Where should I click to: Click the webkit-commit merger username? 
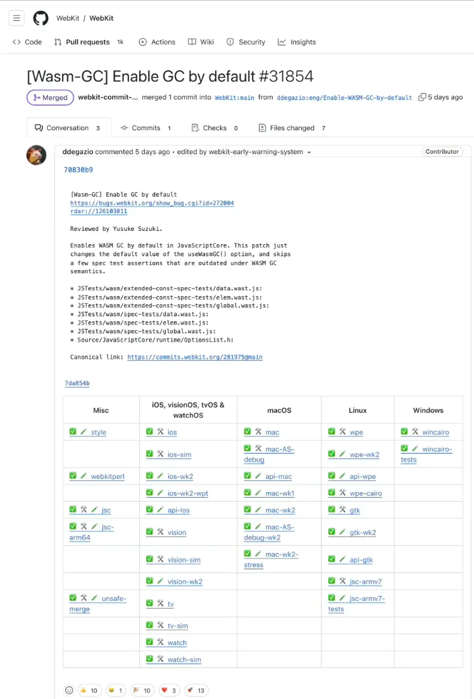click(108, 97)
